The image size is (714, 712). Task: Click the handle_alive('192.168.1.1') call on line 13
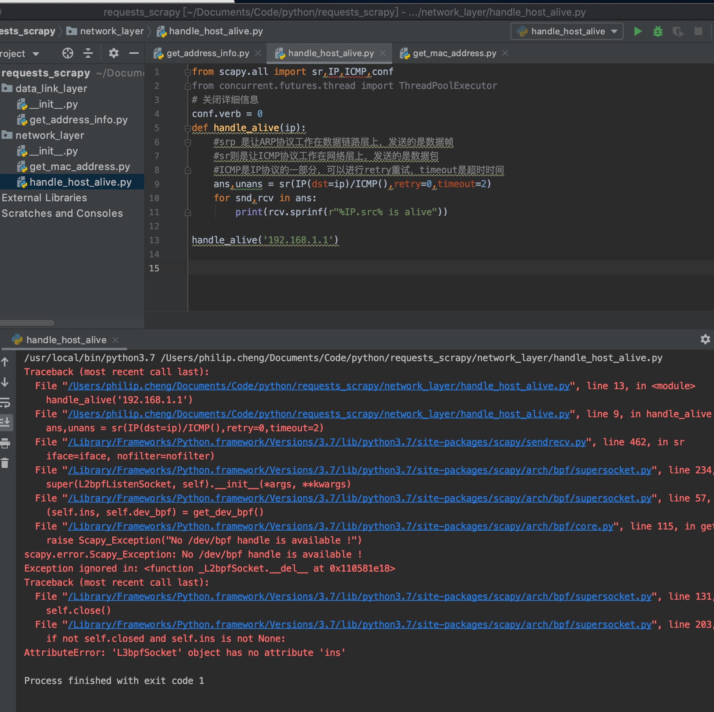pos(265,240)
